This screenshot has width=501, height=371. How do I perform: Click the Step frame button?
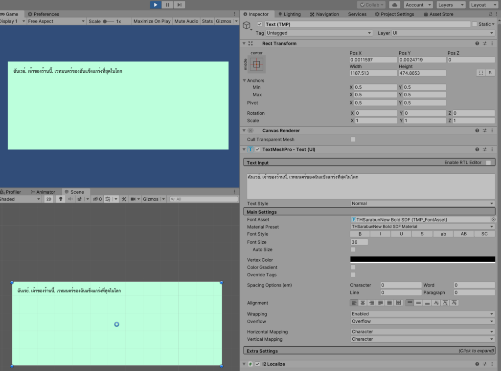click(x=180, y=5)
